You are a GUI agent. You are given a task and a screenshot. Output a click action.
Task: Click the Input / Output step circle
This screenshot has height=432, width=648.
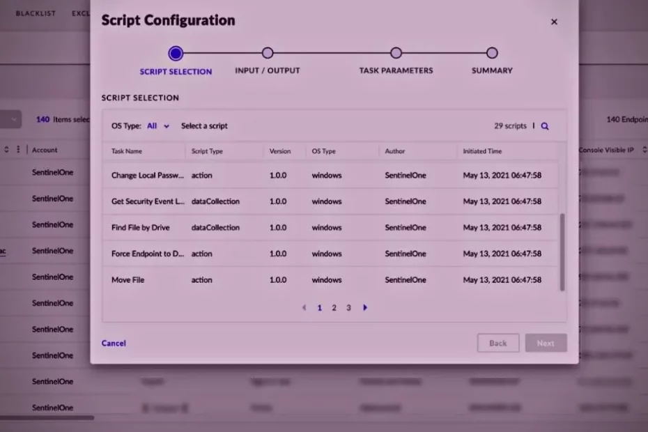pyautogui.click(x=268, y=53)
